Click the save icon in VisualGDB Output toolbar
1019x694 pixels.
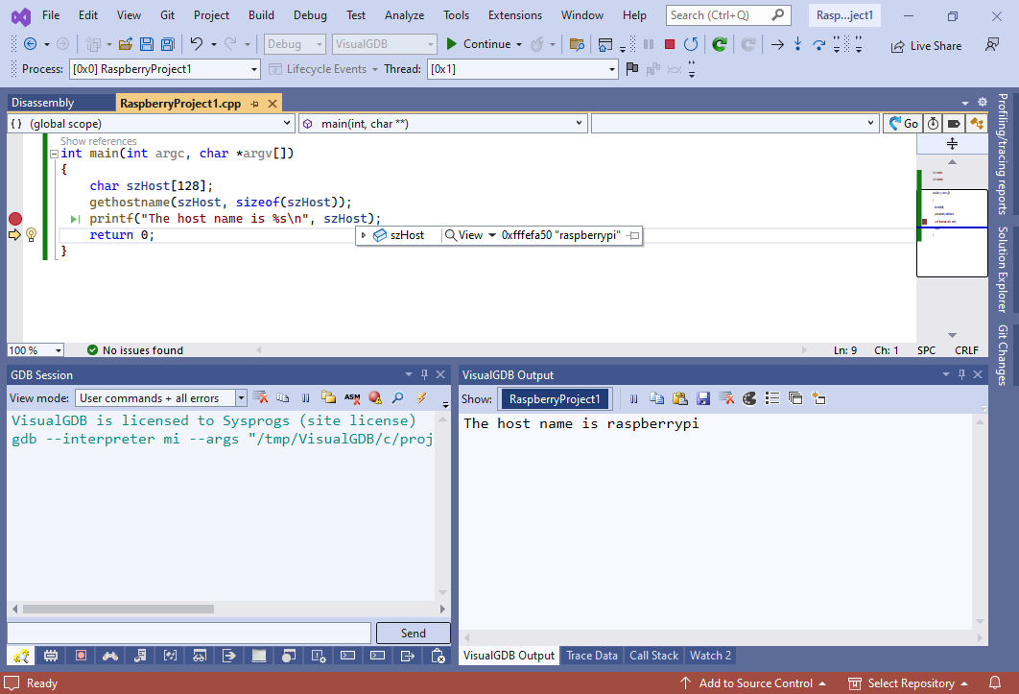click(x=703, y=398)
